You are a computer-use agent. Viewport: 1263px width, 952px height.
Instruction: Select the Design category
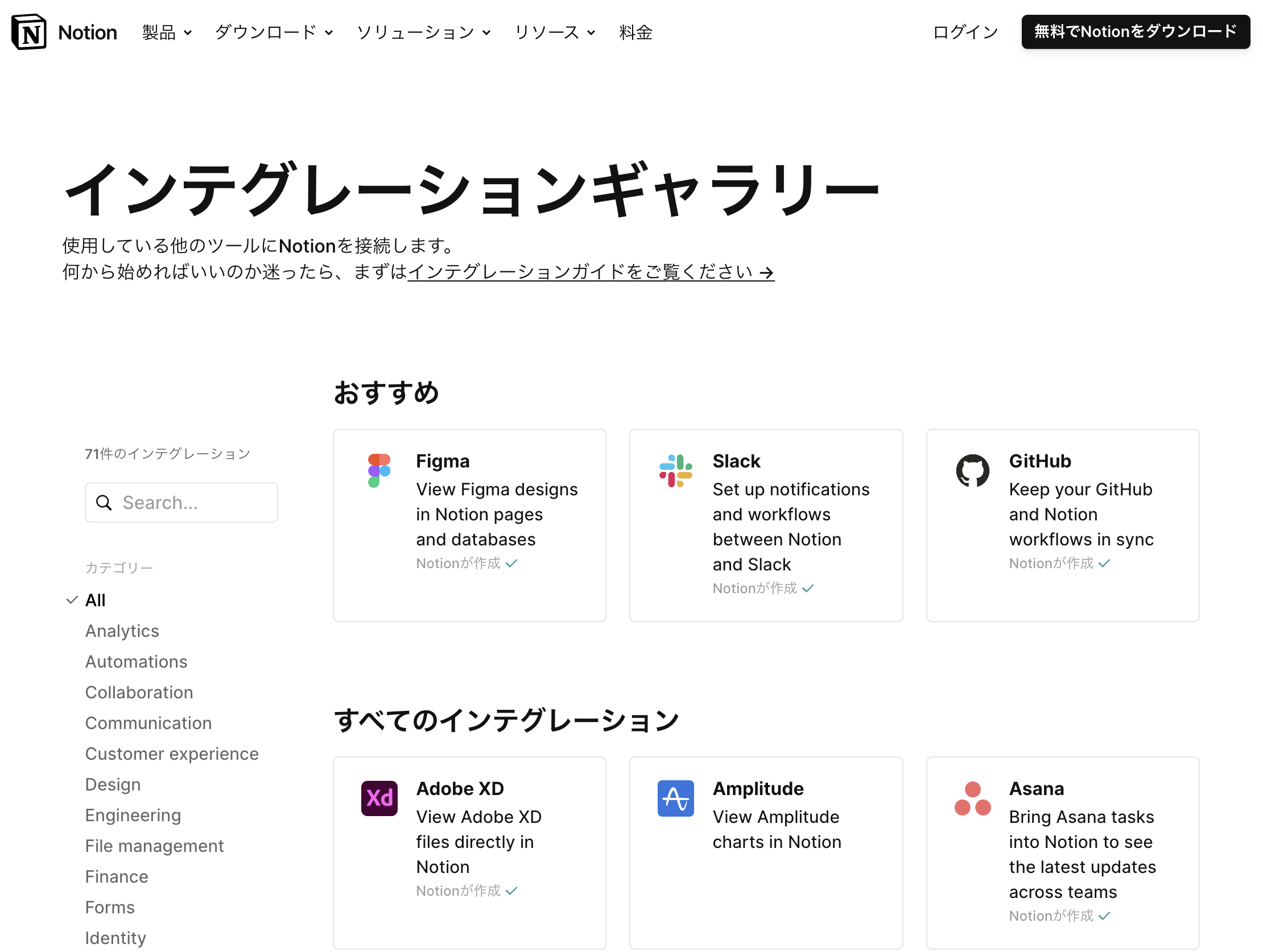(x=113, y=785)
